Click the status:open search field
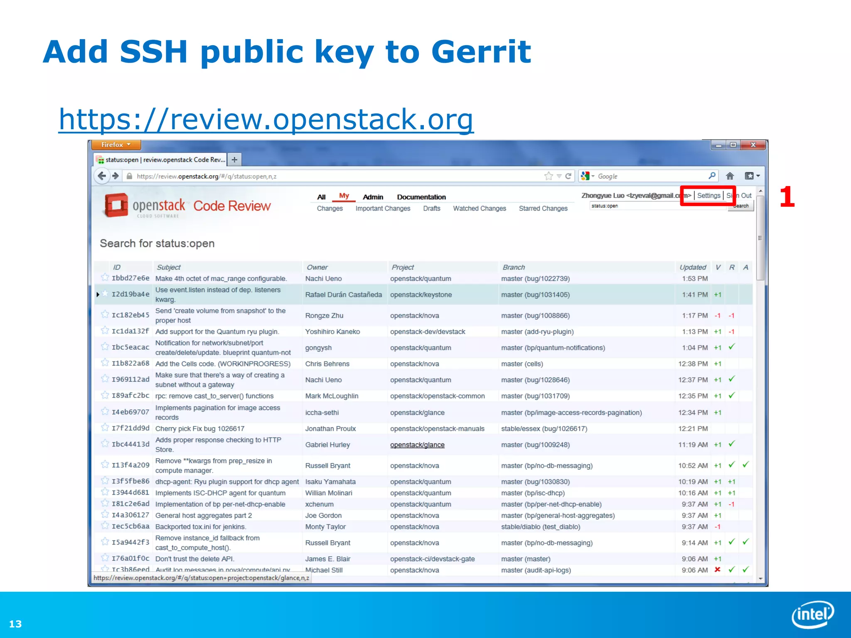851x638 pixels. click(658, 206)
